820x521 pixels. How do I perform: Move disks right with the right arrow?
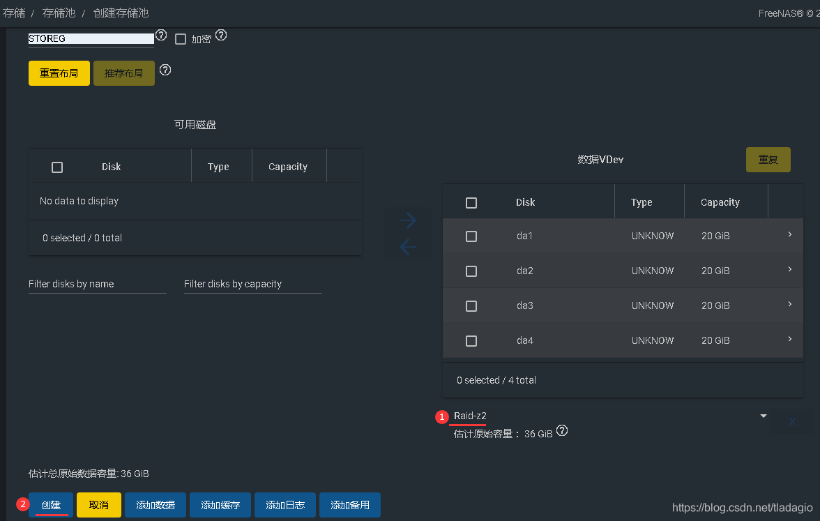click(408, 220)
